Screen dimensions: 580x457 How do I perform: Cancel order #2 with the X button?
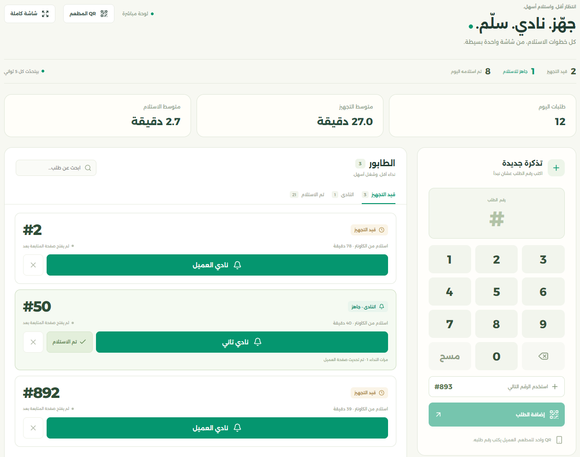33,265
